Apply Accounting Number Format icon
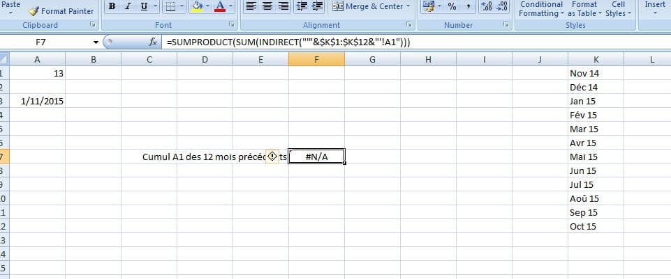Image resolution: width=671 pixels, height=279 pixels. [x=427, y=6]
